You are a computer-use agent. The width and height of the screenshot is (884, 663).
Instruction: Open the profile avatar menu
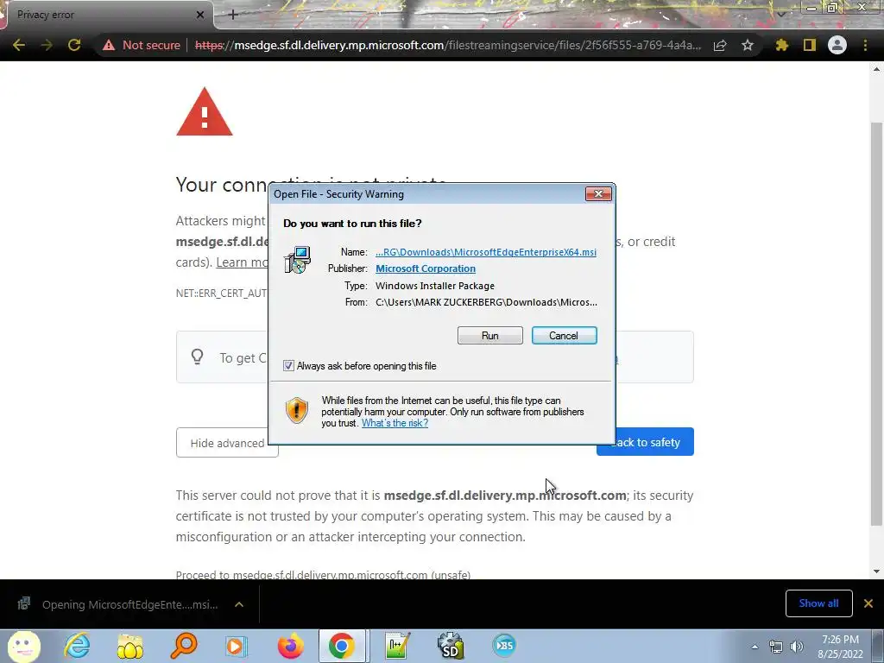tap(837, 45)
